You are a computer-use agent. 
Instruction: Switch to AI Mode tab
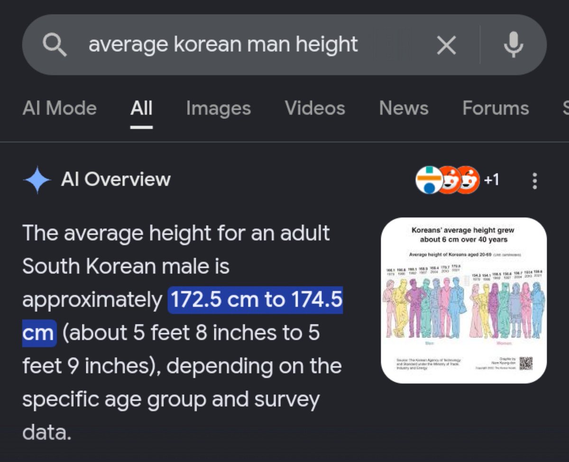tap(60, 109)
